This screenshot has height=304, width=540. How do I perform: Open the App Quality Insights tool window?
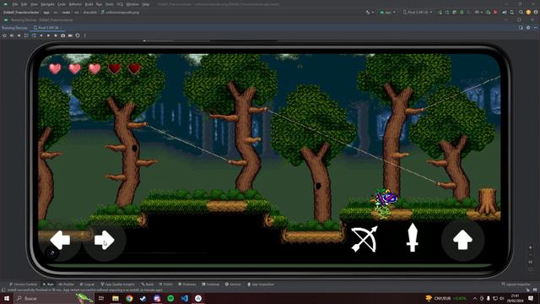point(118,285)
